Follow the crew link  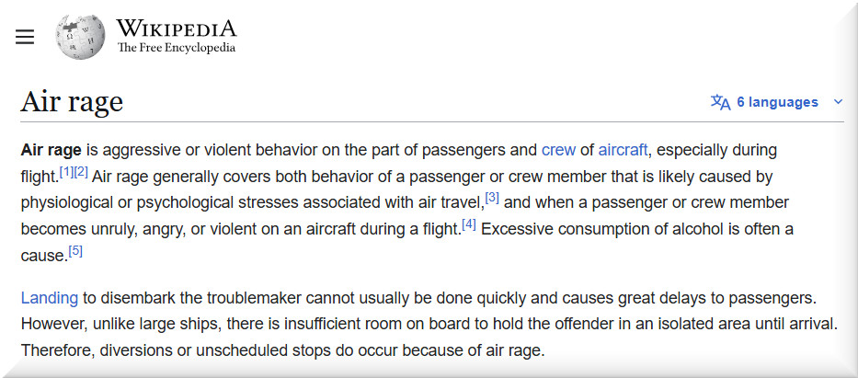pos(558,150)
